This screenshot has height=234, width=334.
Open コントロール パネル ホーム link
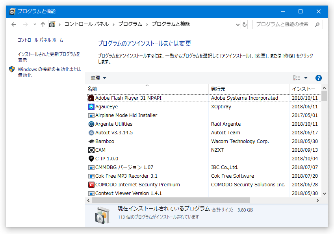pos(41,40)
